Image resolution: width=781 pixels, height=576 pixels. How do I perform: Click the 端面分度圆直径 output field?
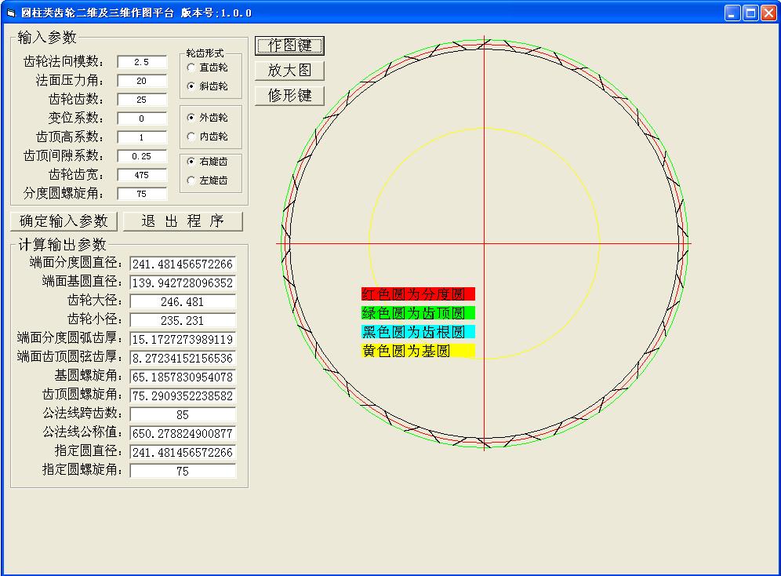(183, 264)
